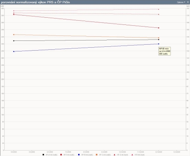The width and height of the screenshot is (190, 156).
Task: Select blue data point on 4.4.2009
Action: [14, 51]
